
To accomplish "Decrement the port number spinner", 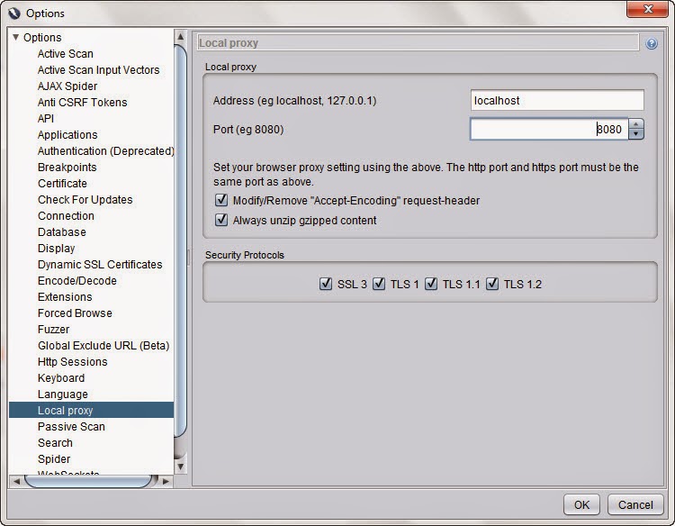I will pyautogui.click(x=635, y=134).
